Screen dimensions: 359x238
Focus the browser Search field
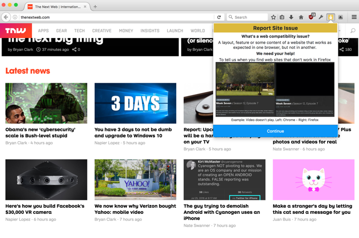coord(247,17)
